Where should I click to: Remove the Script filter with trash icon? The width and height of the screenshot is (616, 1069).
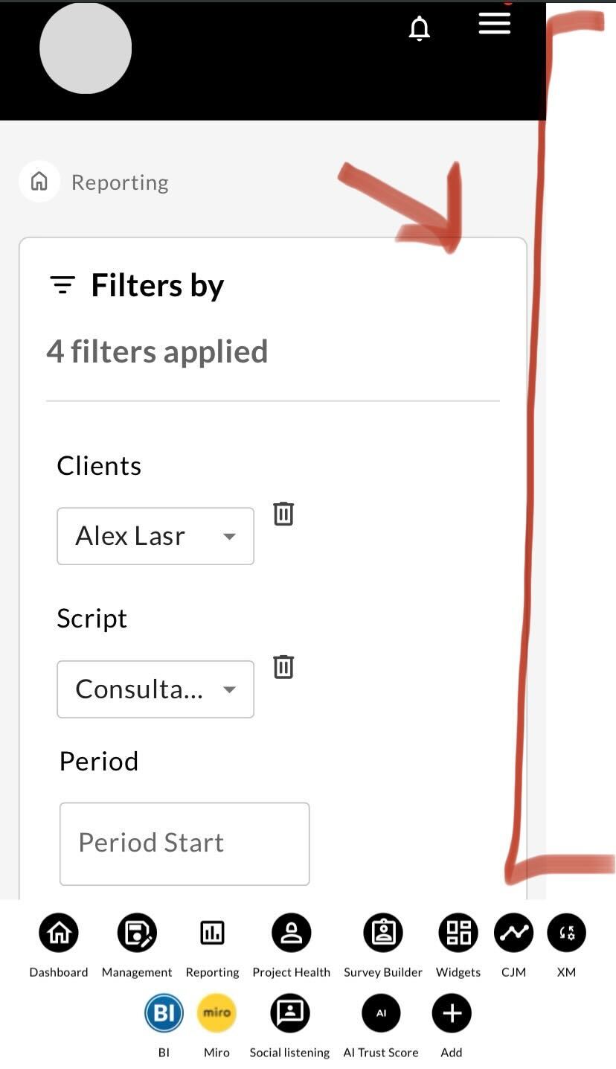point(283,666)
